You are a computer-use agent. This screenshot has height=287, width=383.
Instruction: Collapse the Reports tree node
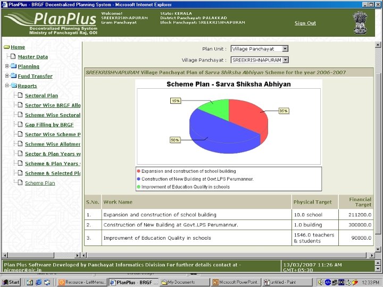(x=7, y=86)
